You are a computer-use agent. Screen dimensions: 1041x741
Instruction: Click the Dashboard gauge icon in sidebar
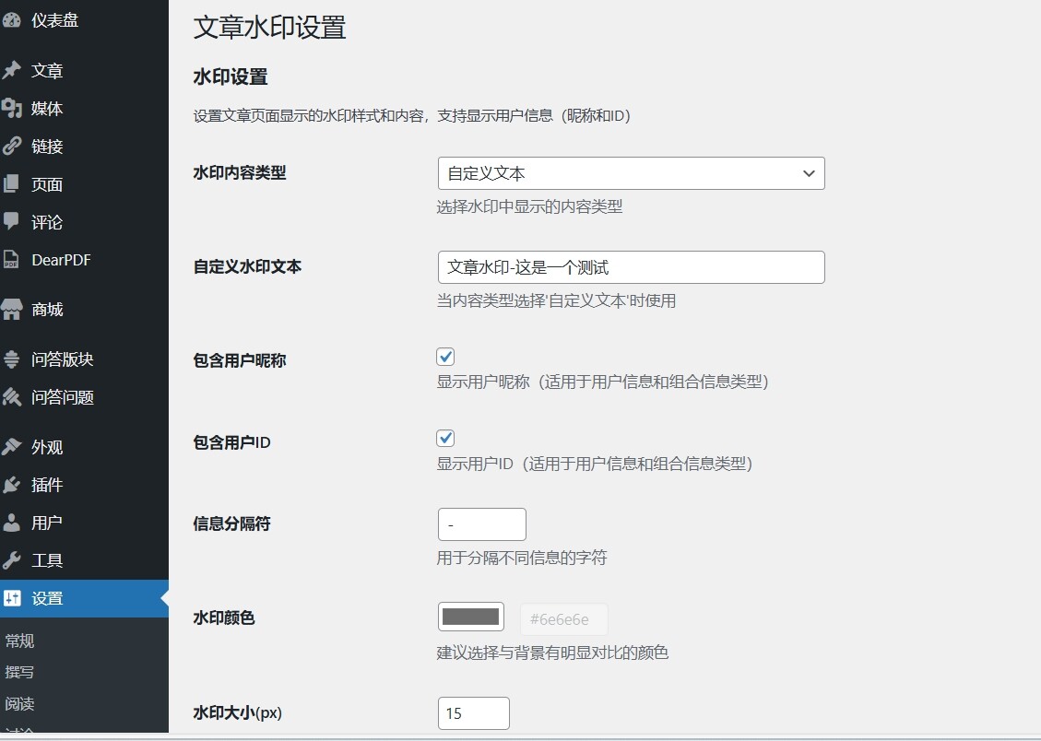tap(12, 20)
